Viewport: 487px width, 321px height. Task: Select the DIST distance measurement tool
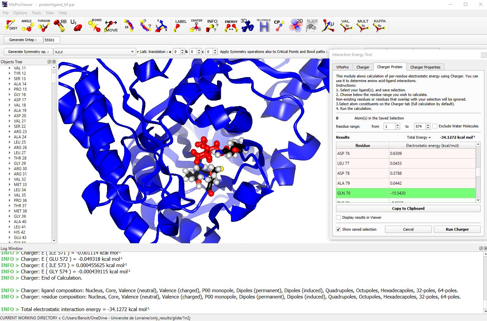[x=11, y=25]
